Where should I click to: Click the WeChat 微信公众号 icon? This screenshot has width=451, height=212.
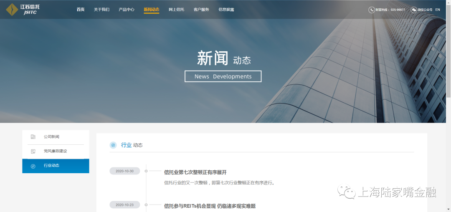[413, 10]
